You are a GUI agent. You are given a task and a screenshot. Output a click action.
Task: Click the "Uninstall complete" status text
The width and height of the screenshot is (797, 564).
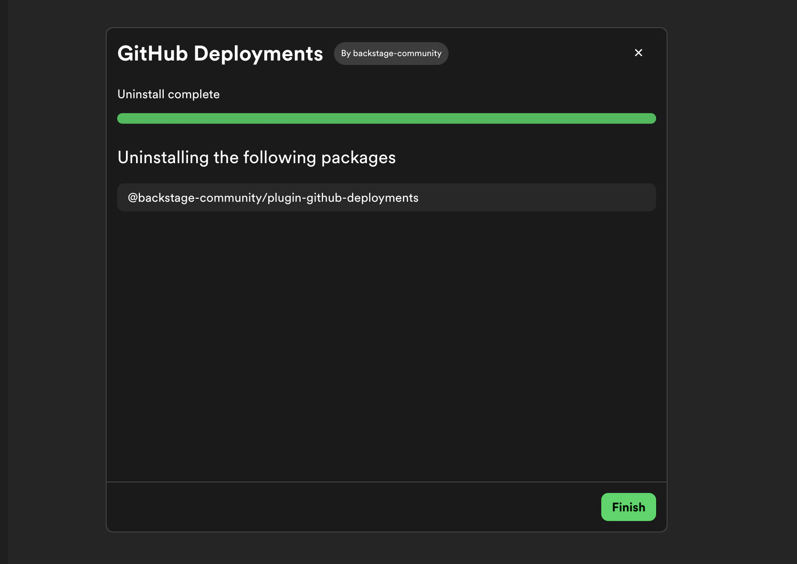click(169, 94)
